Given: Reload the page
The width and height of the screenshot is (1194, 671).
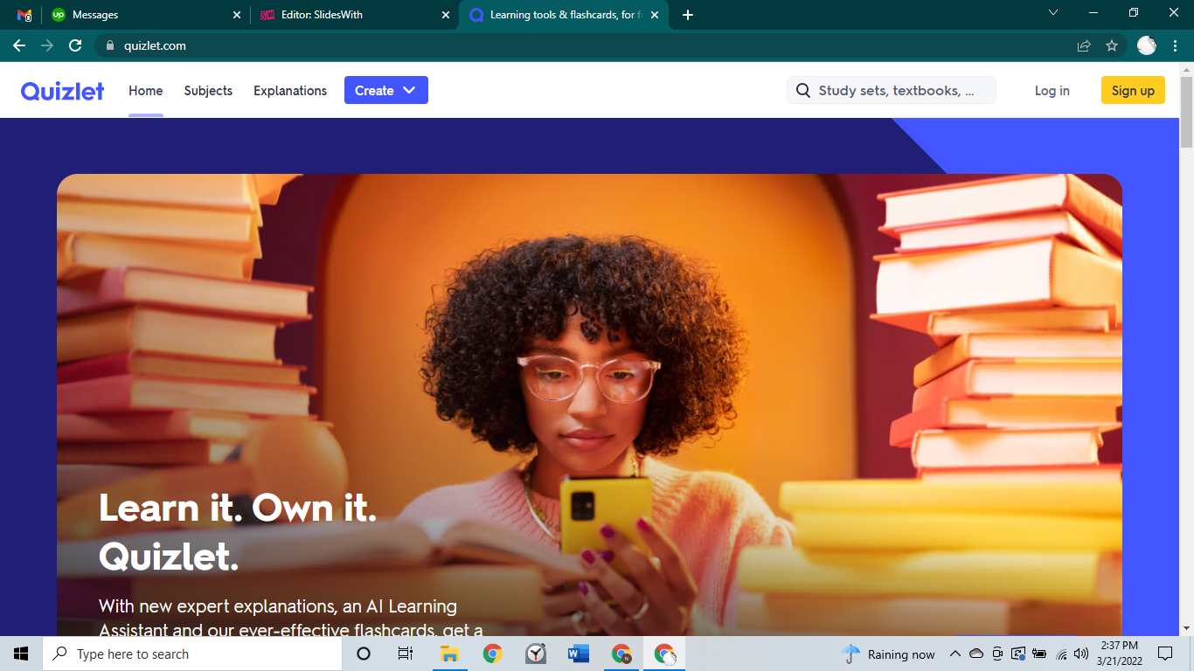Looking at the screenshot, I should [x=75, y=45].
